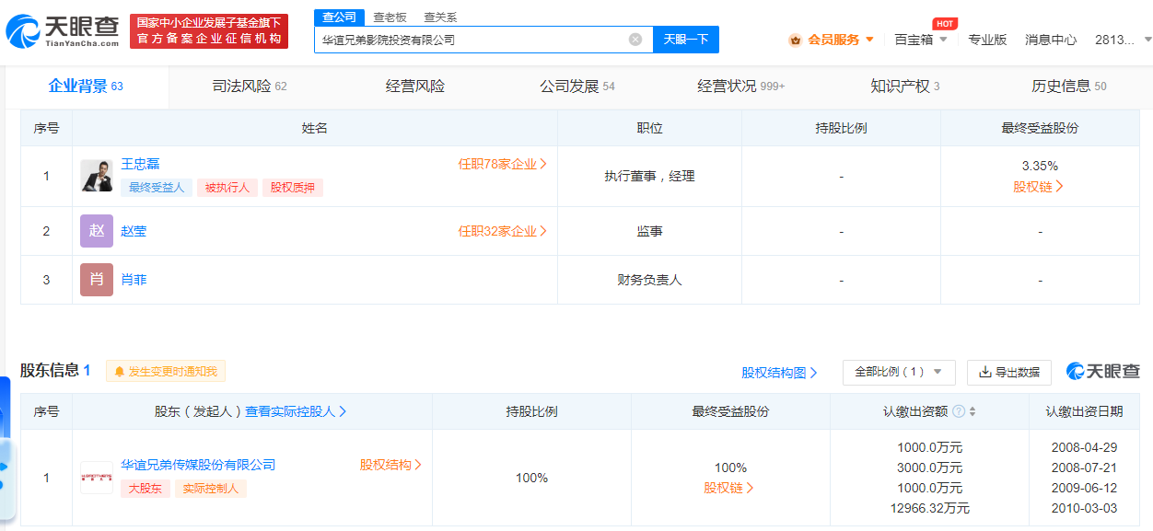The height and width of the screenshot is (531, 1153).
Task: Open 消息中心
Action: 1051,40
